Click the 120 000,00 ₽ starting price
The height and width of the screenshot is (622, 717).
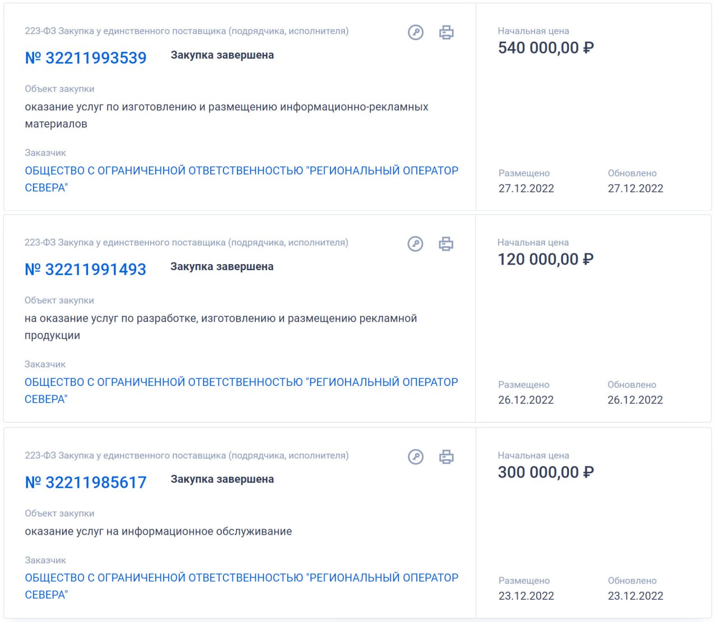(546, 260)
